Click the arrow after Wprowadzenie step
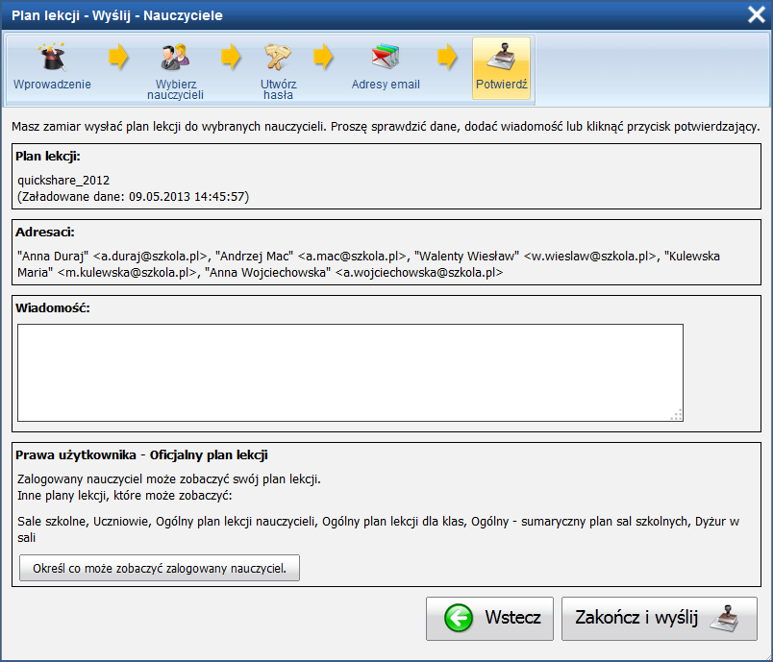 coord(118,57)
